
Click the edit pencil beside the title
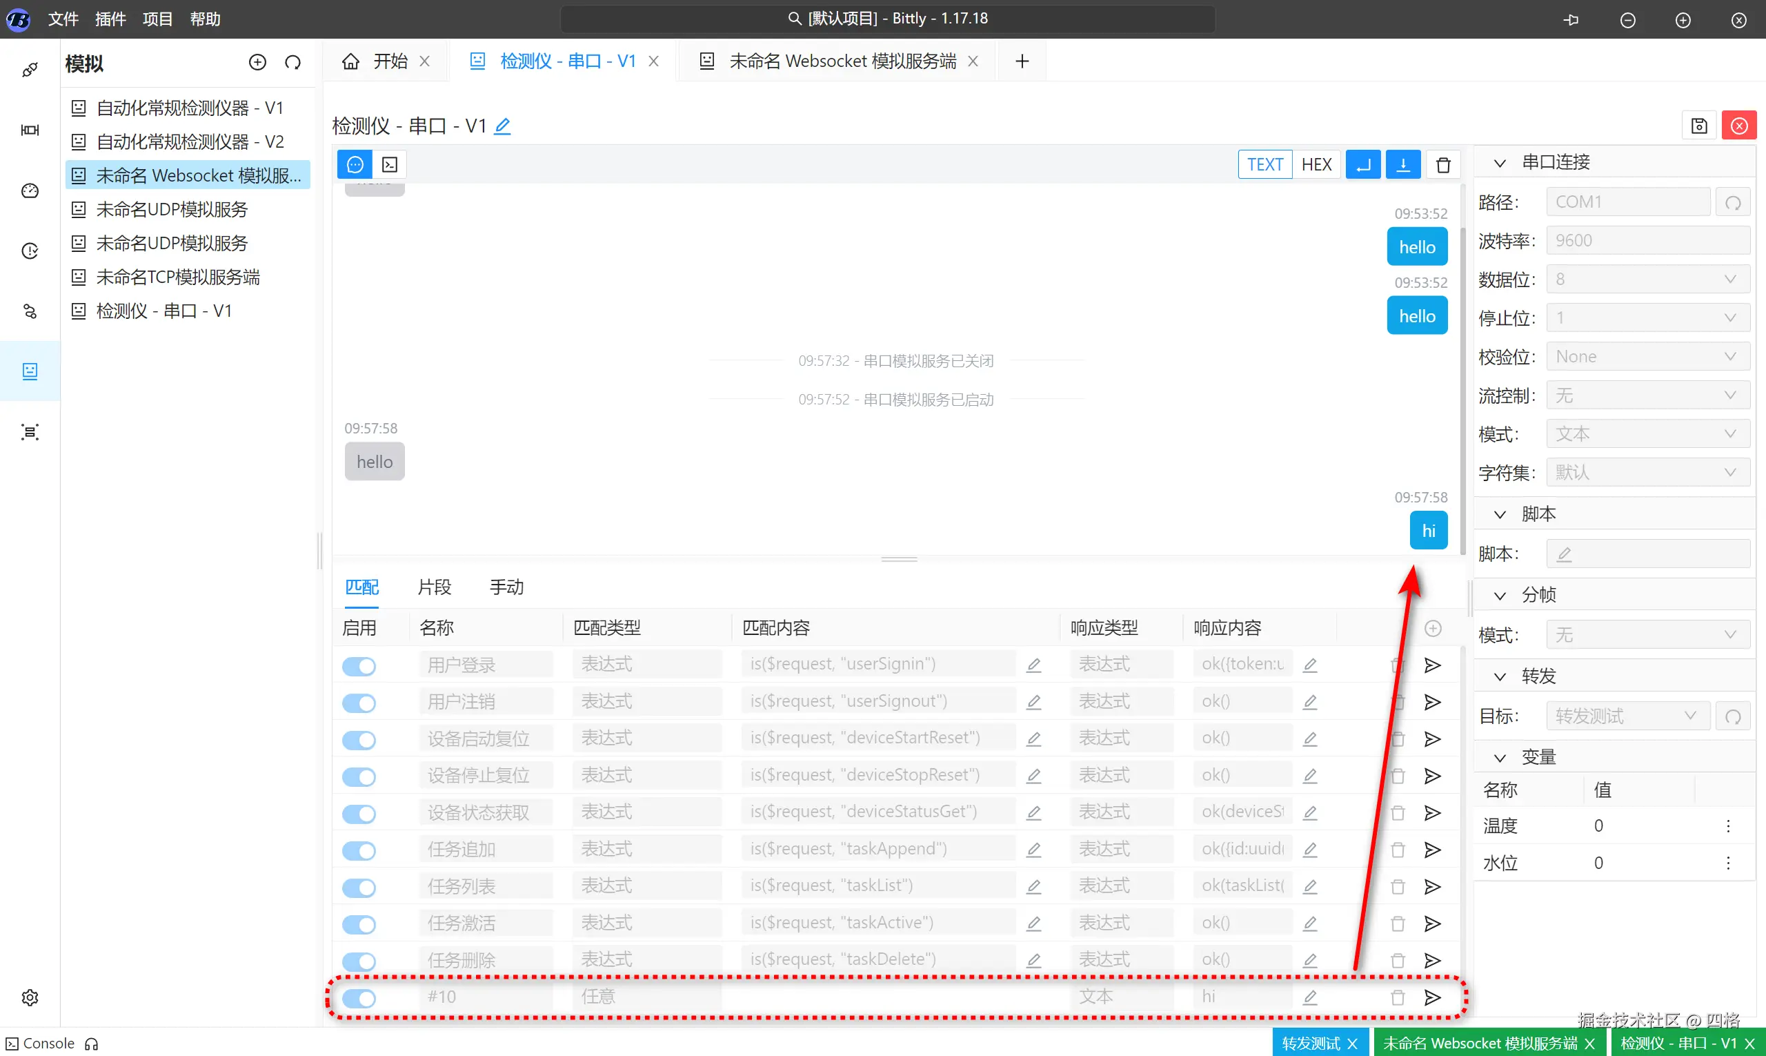[502, 127]
